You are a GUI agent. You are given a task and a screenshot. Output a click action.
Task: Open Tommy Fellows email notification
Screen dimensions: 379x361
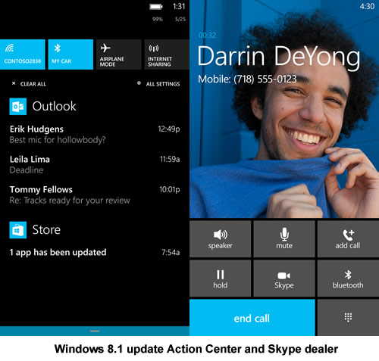(x=95, y=195)
